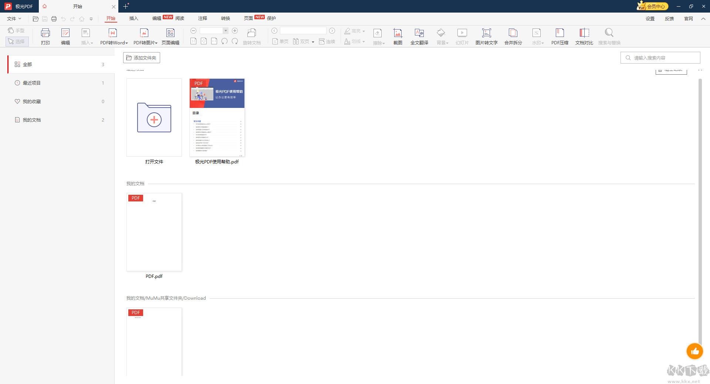The image size is (710, 384).
Task: Expand the quick access toolbar customize arrow
Action: point(91,19)
